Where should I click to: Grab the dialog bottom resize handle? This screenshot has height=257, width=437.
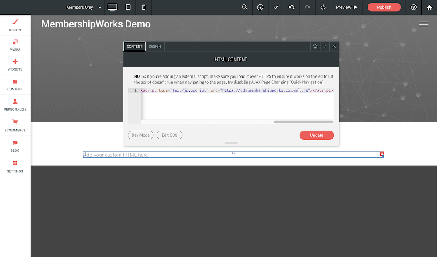coord(231,143)
